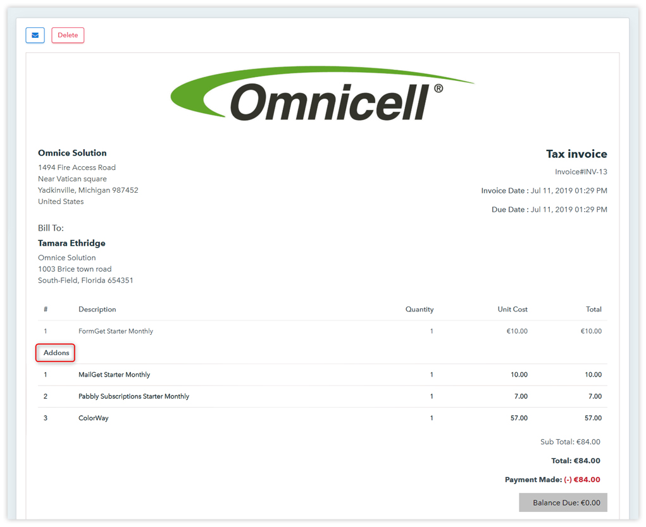Select the "MailGet Starter Monthly" addon
This screenshot has width=646, height=527.
tap(114, 375)
